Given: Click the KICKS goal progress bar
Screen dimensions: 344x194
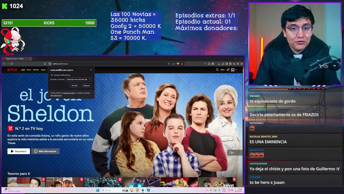Looking at the screenshot, I should click(49, 23).
